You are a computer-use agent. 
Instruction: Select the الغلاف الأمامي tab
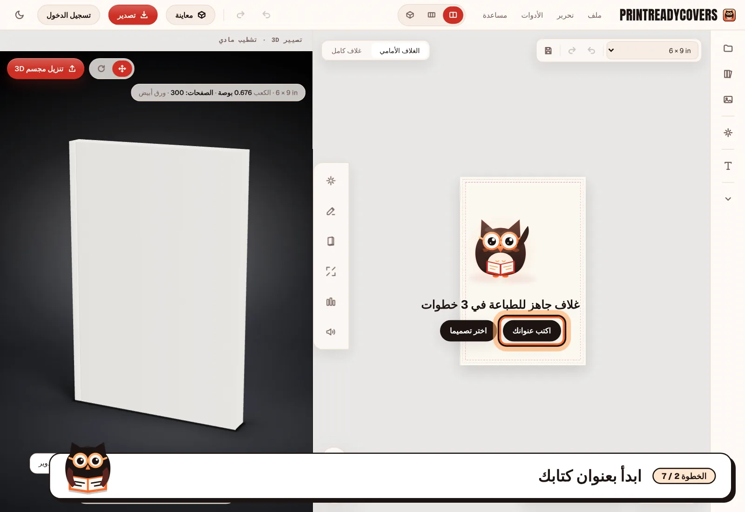pos(400,50)
